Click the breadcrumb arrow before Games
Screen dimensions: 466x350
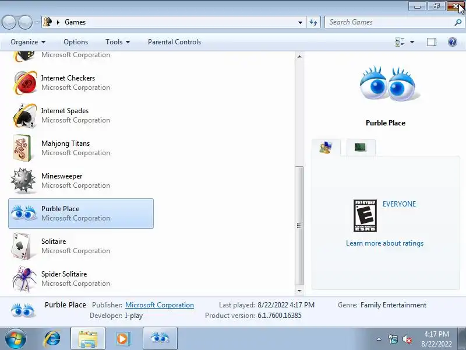click(x=58, y=22)
